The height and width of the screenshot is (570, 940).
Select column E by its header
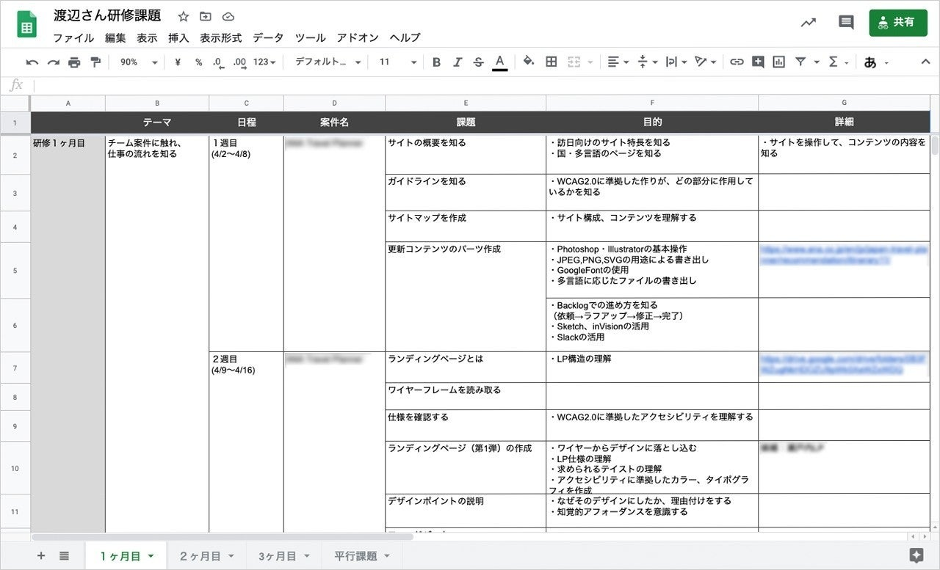[x=466, y=103]
